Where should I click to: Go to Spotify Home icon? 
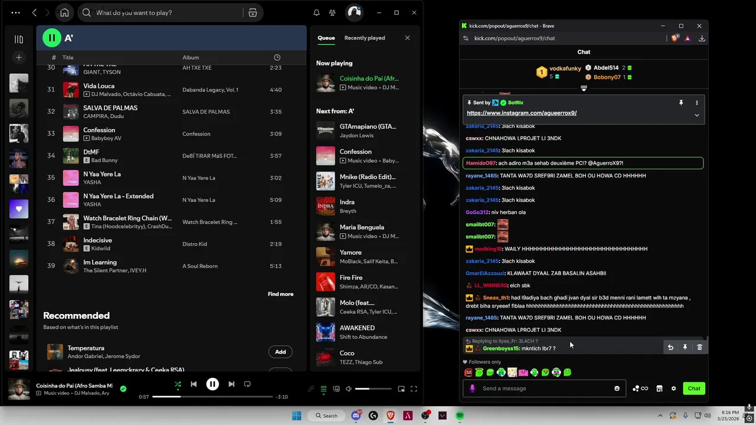64,12
